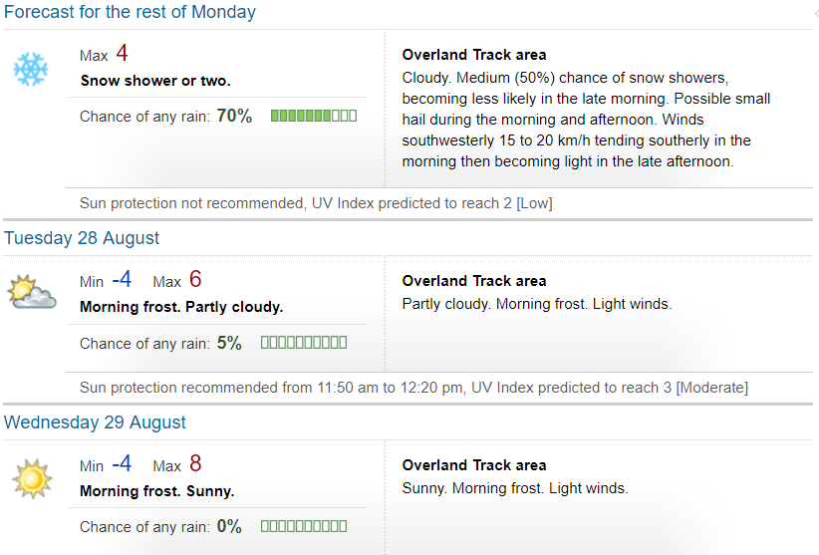The image size is (819, 555).
Task: Click Tuesday's Overland Track area heading
Action: [473, 281]
